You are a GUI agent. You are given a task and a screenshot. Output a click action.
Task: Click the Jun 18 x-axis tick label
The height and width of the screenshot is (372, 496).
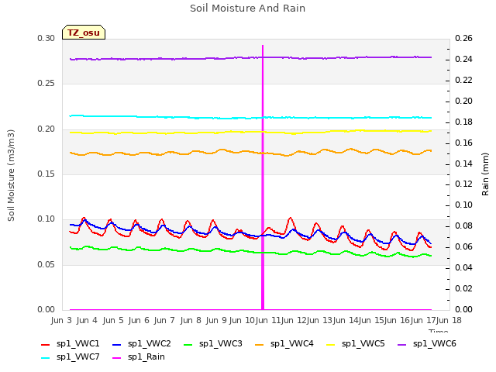point(449,320)
